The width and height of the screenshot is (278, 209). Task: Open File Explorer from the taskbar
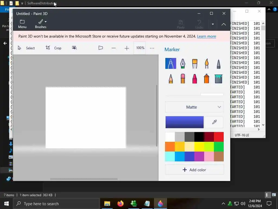coord(107,204)
